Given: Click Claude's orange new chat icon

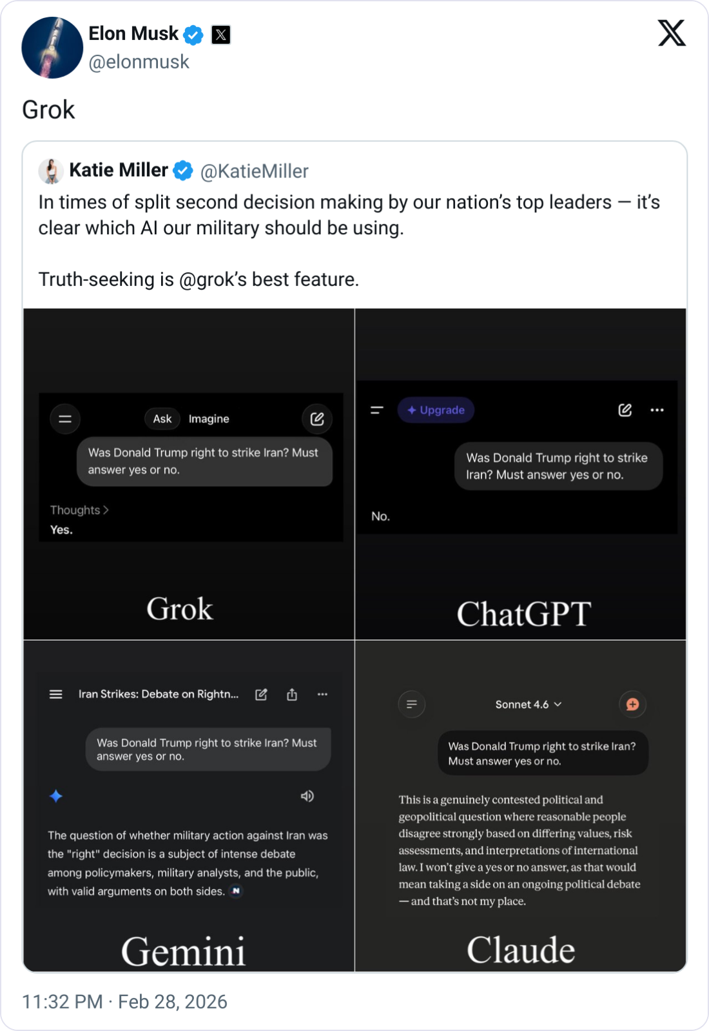Looking at the screenshot, I should coord(632,705).
